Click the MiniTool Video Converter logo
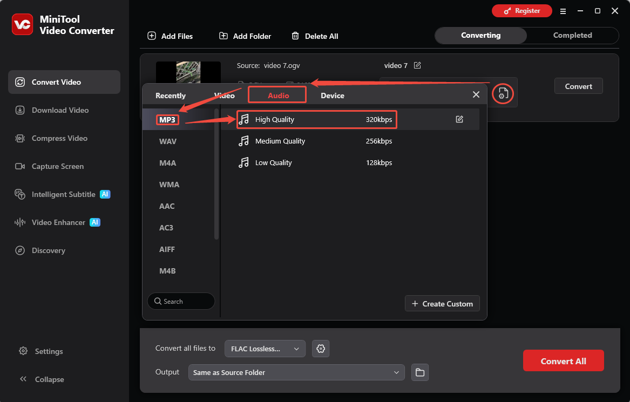This screenshot has height=402, width=630. click(x=23, y=24)
